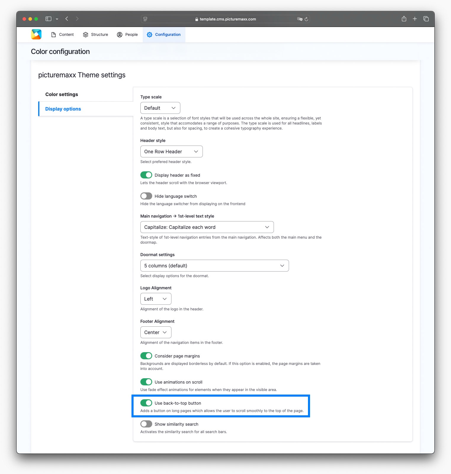Click the 'Alignment of the logo in the header.' description
Viewport: 451px width, 474px height.
coord(172,309)
